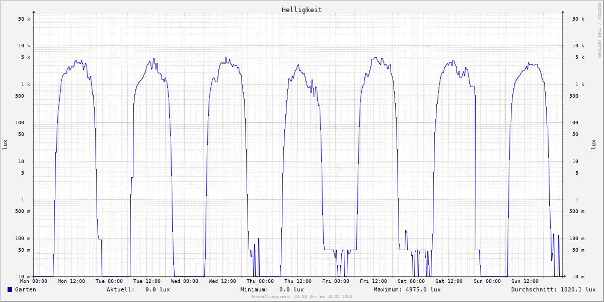Click the Garten legend label
The height and width of the screenshot is (302, 604).
tap(25, 289)
